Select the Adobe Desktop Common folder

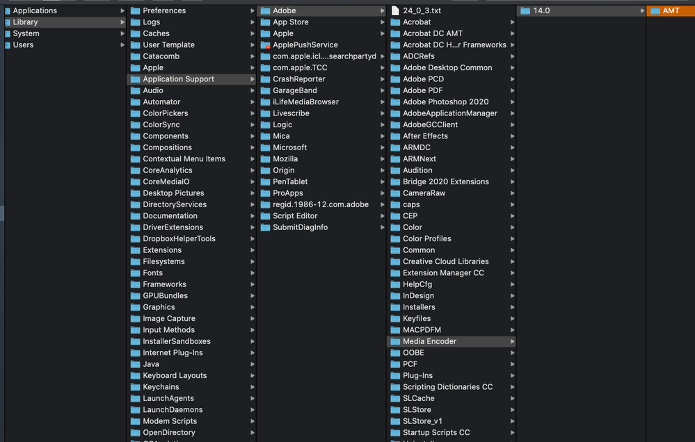point(452,68)
